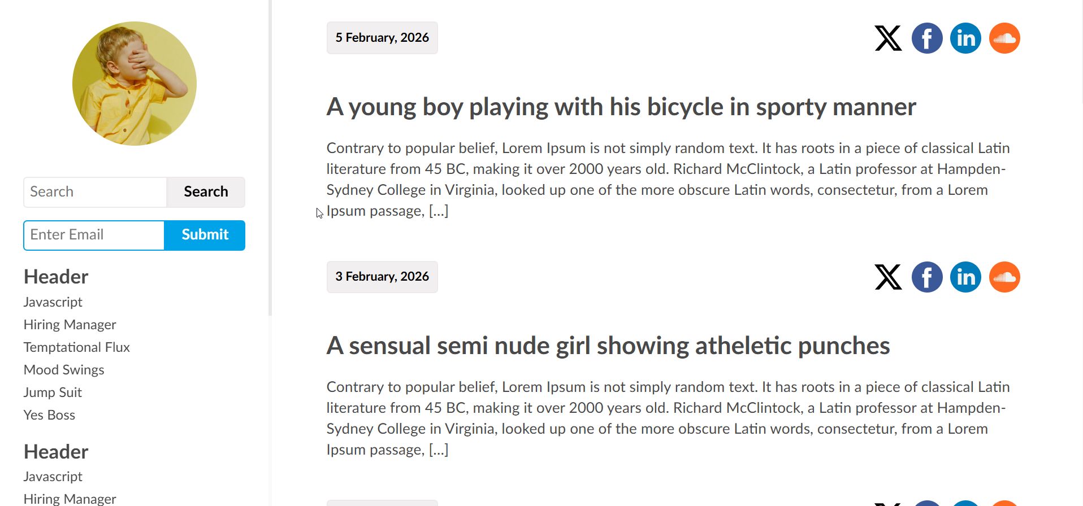This screenshot has height=506, width=1083.
Task: Open the atheletic punches post title
Action: coord(608,346)
